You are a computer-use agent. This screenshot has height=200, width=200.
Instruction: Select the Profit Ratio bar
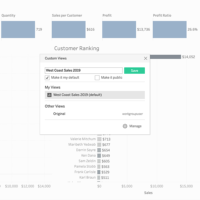coord(170,29)
